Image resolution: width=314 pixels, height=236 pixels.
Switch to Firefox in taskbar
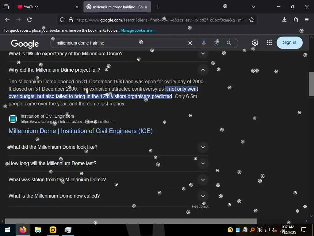(x=23, y=230)
